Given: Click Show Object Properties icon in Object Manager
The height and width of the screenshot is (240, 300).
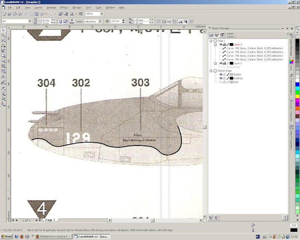Looking at the screenshot, I should pyautogui.click(x=211, y=35).
